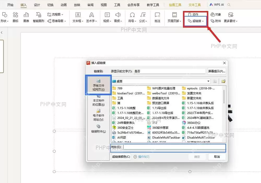Open the Equation (公式) dropdown

tap(143, 17)
